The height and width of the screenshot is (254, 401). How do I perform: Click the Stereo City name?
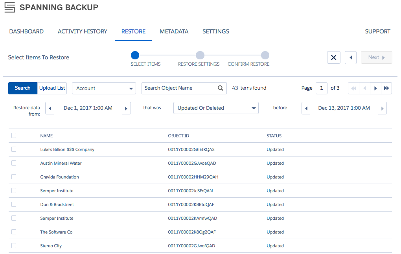pos(51,246)
